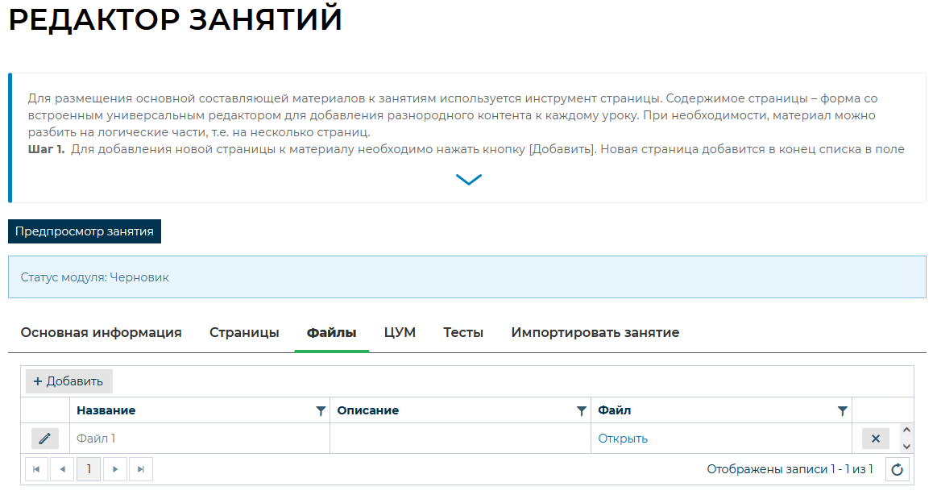Open the file via Открыть link

click(x=622, y=439)
